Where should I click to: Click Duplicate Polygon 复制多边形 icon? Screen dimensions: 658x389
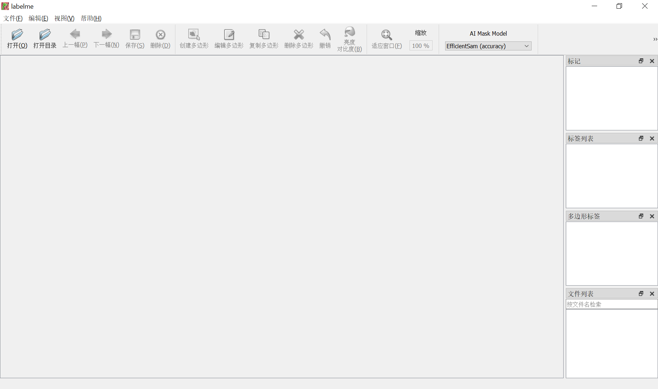[x=264, y=35]
